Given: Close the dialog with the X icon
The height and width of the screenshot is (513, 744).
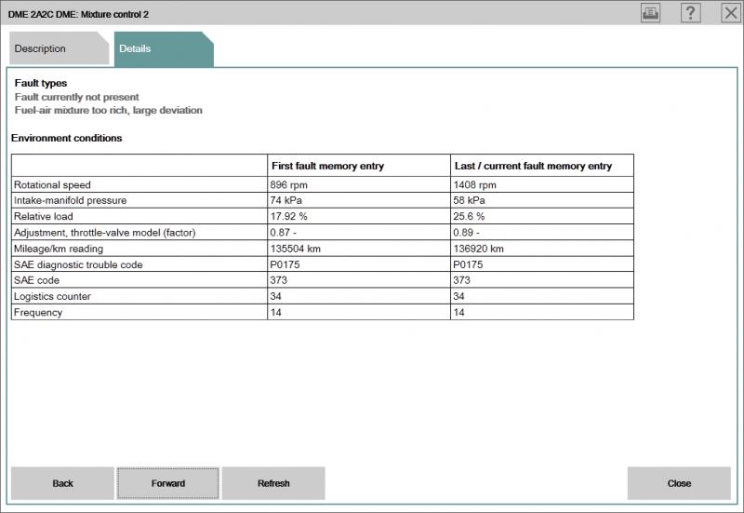Looking at the screenshot, I should (731, 13).
